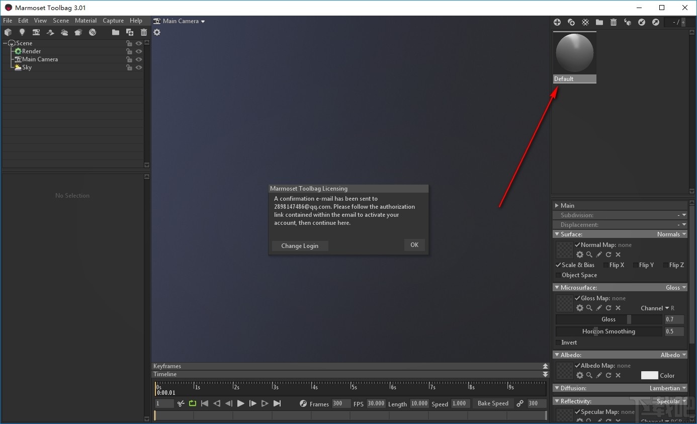Toggle the lock on Scene row
697x424 pixels.
click(129, 43)
